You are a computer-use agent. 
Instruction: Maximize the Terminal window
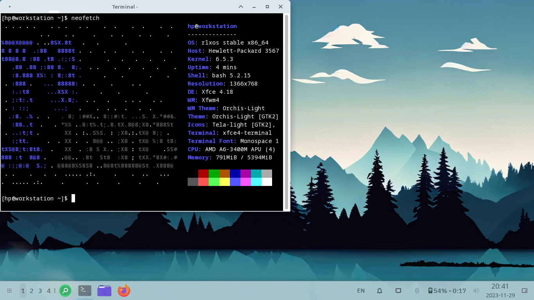267,7
